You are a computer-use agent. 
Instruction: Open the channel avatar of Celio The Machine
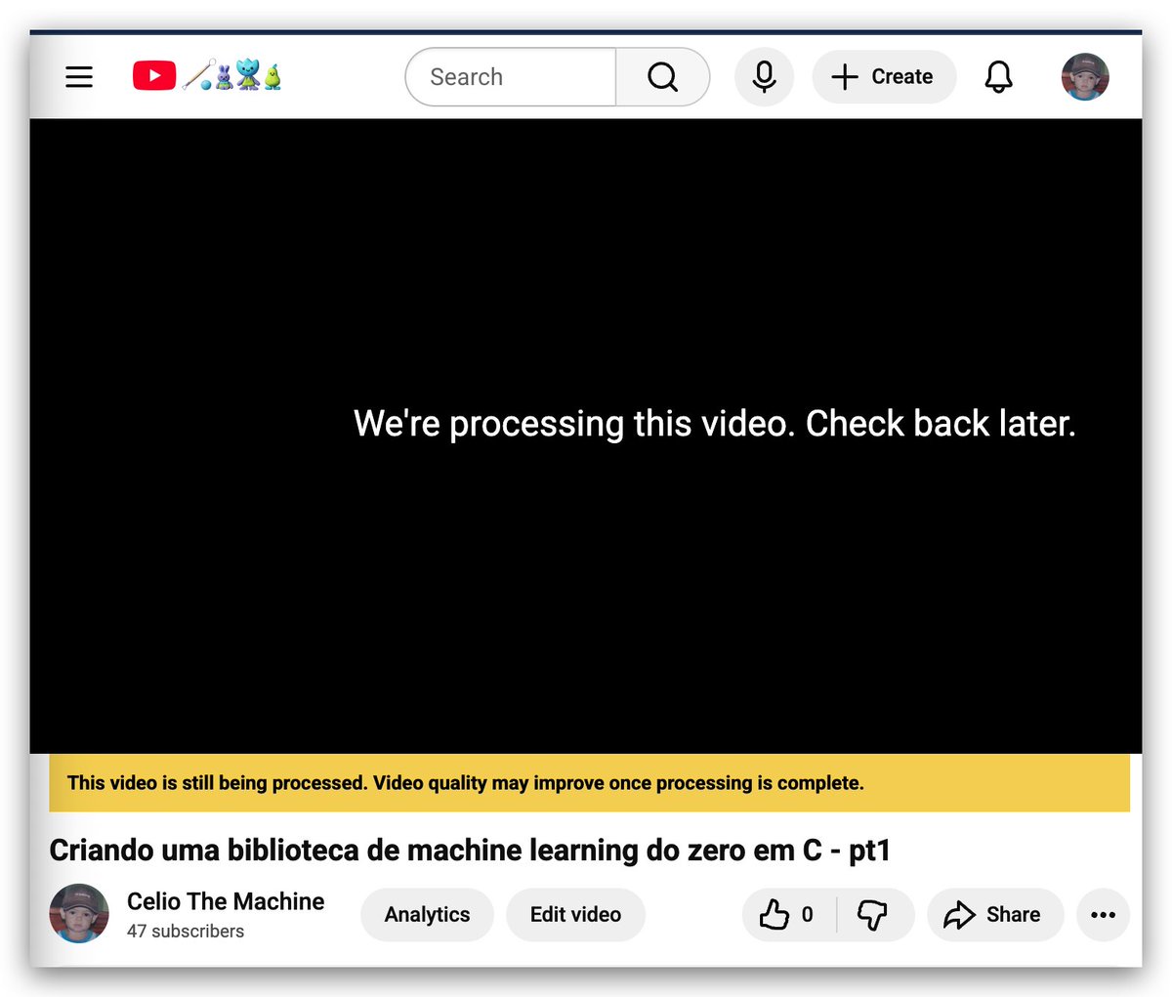click(79, 914)
